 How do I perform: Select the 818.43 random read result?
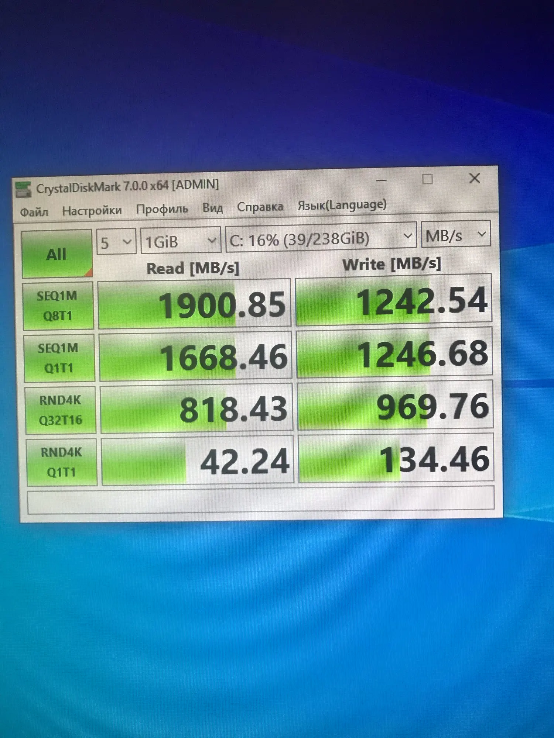pos(197,409)
